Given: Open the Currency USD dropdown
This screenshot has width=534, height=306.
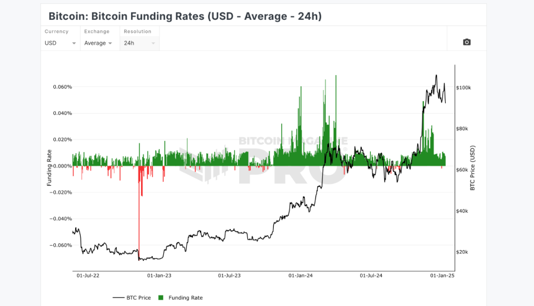Looking at the screenshot, I should click(60, 43).
